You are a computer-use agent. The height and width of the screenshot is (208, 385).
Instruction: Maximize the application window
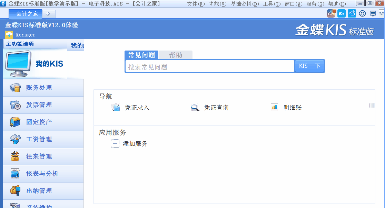point(369,3)
